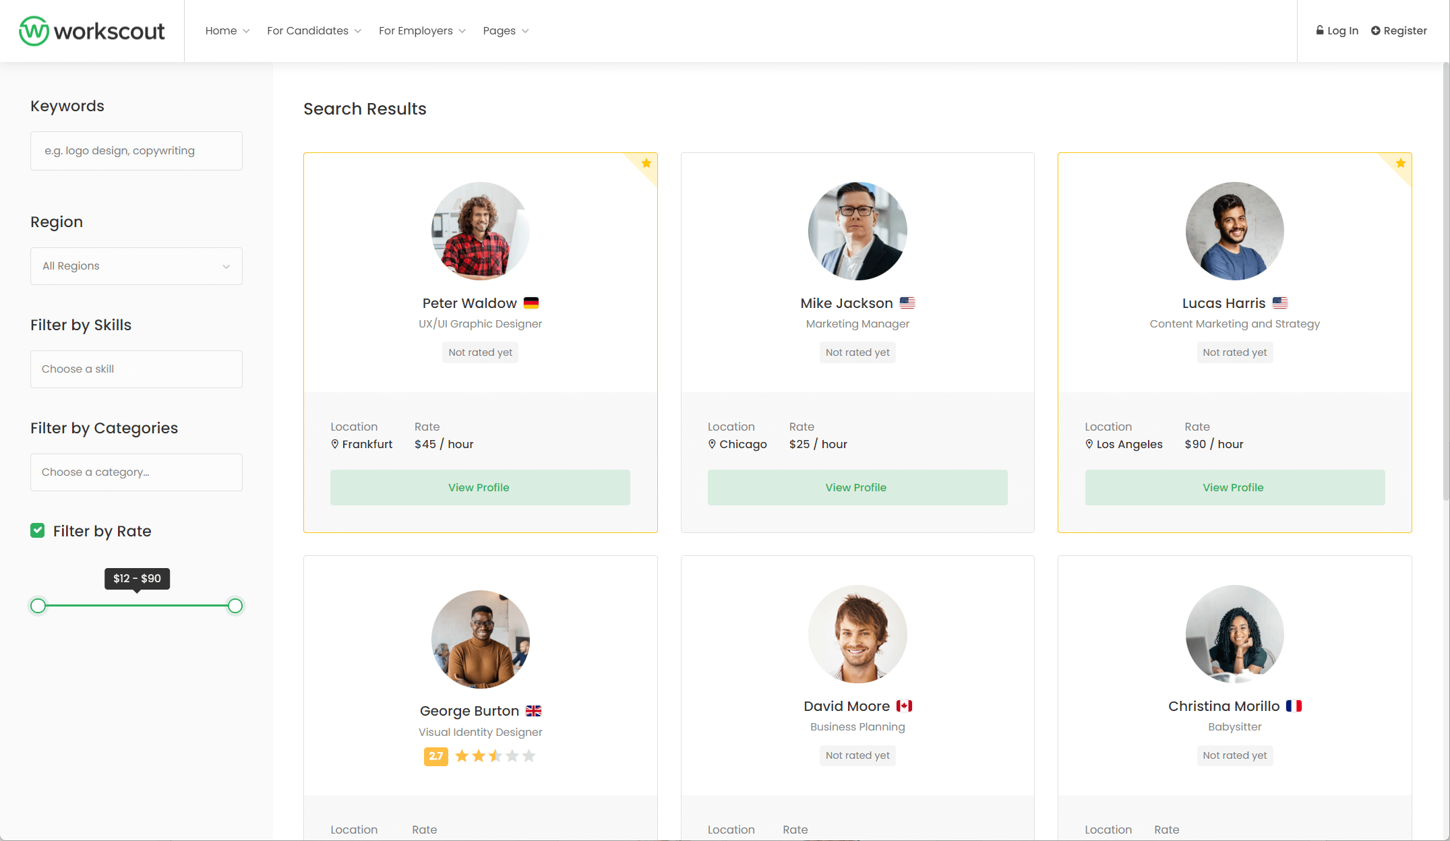Click the Frankfurt location pin icon
The image size is (1450, 841).
[x=335, y=444]
